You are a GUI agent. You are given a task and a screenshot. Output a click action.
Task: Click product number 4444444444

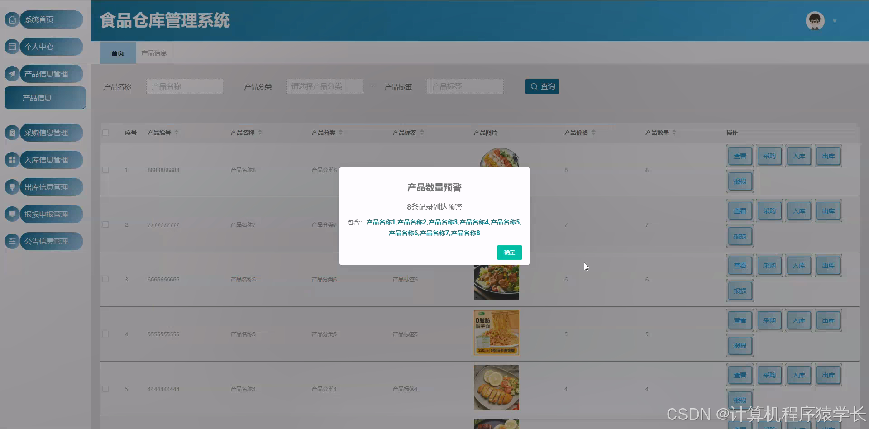(x=163, y=389)
